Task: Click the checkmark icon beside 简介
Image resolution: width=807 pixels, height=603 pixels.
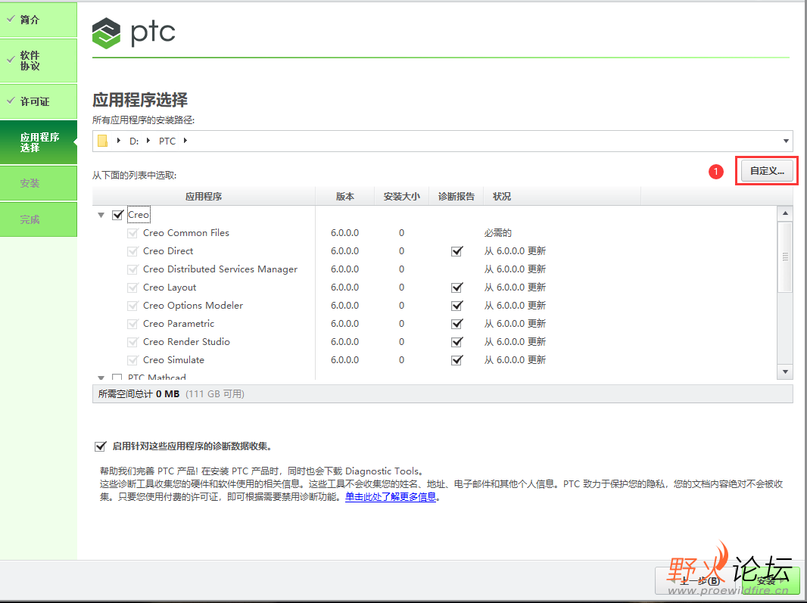Action: click(x=11, y=18)
